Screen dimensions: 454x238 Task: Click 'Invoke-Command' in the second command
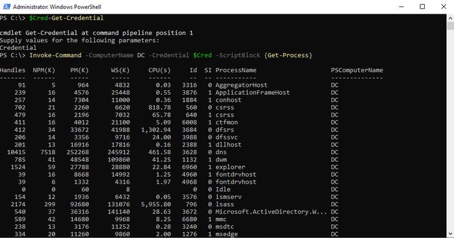(55, 55)
